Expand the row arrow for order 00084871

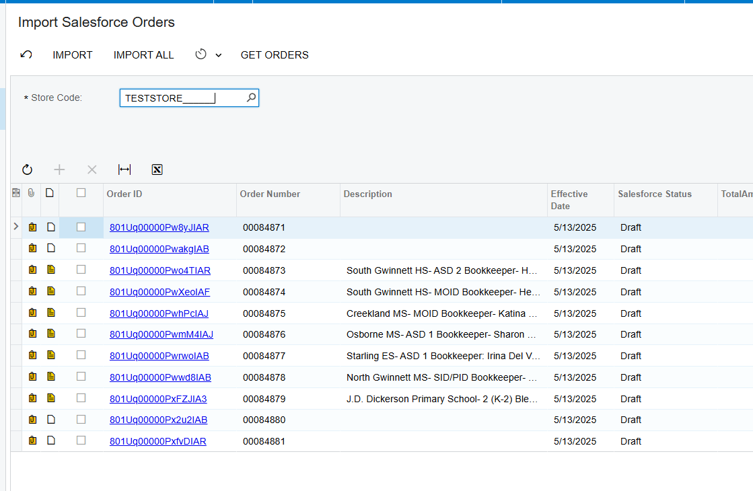click(16, 227)
